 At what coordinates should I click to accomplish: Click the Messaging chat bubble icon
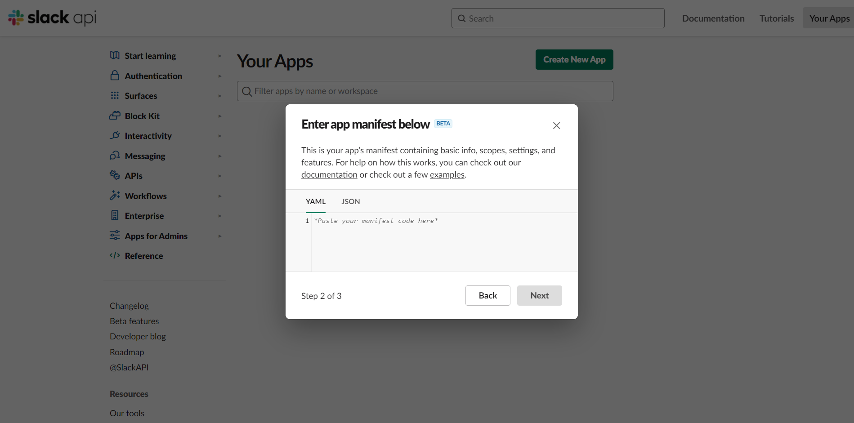coord(115,156)
